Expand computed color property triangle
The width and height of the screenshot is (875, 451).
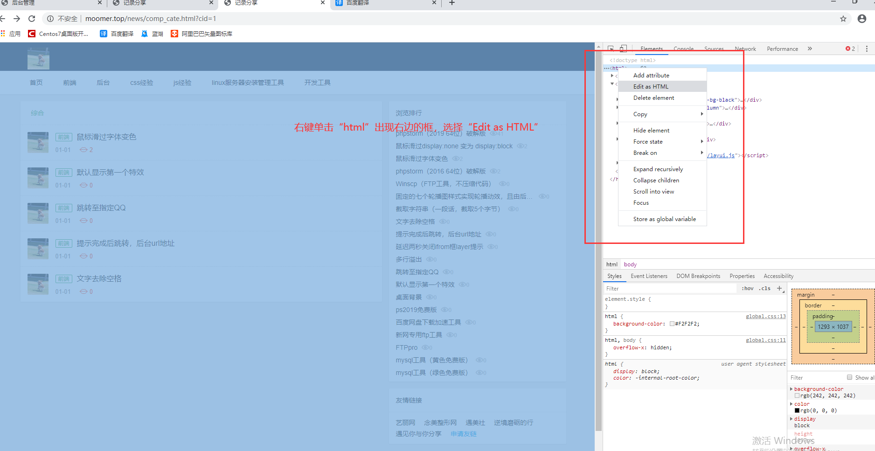coord(791,404)
